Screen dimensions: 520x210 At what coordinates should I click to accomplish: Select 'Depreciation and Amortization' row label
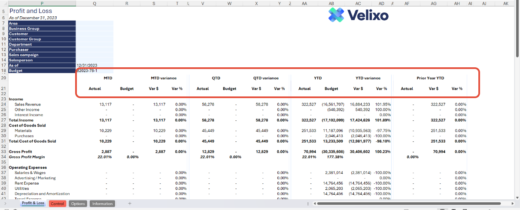(x=42, y=194)
